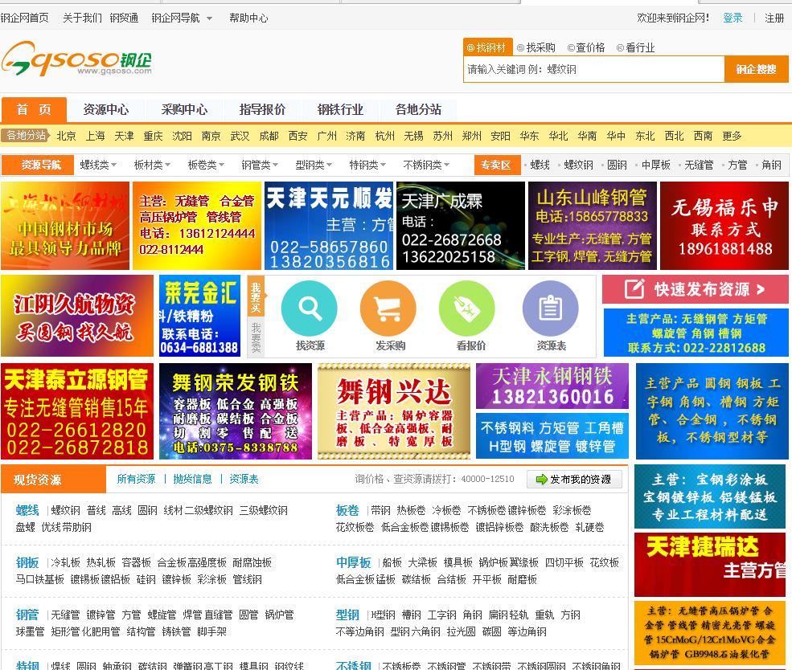
Task: Open the 指导报价 tab
Action: click(x=262, y=109)
